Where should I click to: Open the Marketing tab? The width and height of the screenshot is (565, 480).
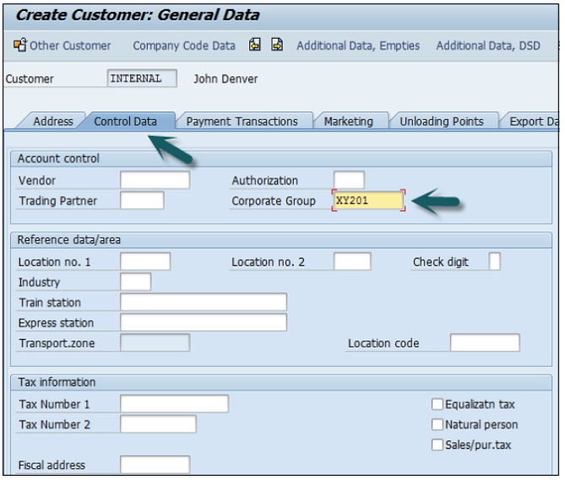(348, 122)
